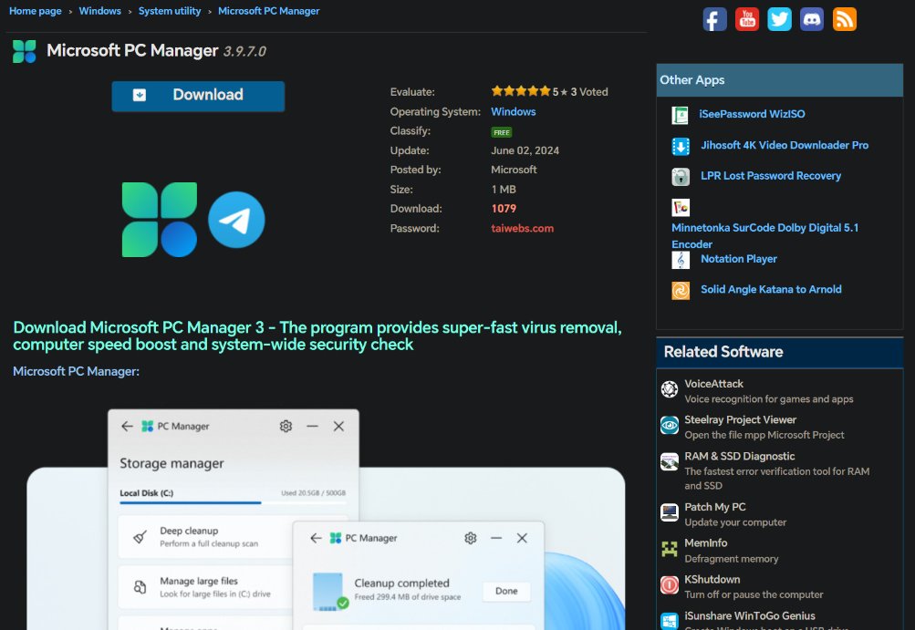Viewport: 915px width, 630px height.
Task: Click the Done button in cleanup screenshot
Action: pos(506,591)
